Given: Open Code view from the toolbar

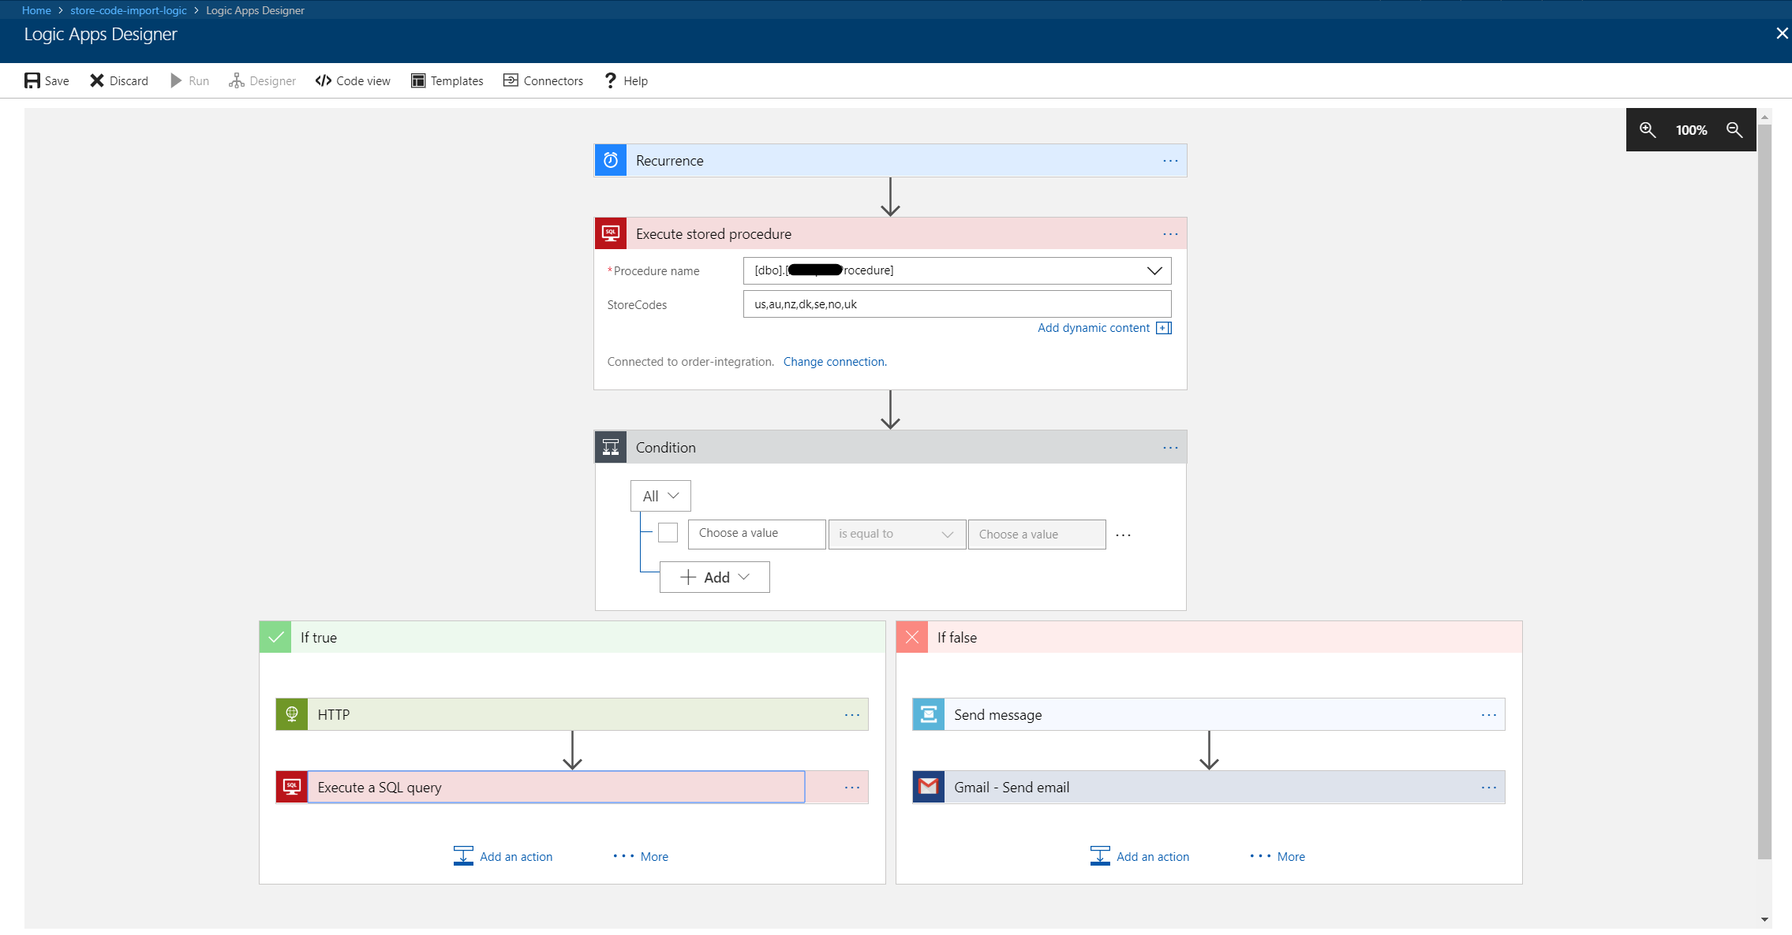Looking at the screenshot, I should 353,80.
